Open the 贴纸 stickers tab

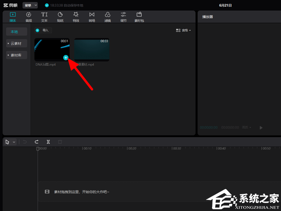(60, 17)
